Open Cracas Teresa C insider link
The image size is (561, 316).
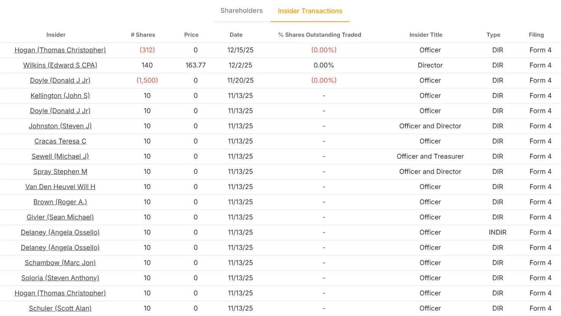[60, 141]
